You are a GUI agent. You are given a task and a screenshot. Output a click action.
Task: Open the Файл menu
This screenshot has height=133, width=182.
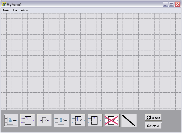tap(6, 10)
